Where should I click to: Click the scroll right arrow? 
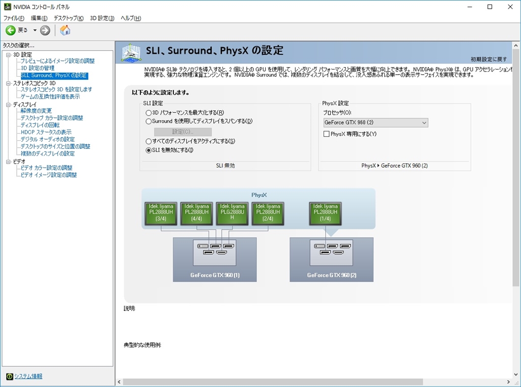[x=508, y=382]
